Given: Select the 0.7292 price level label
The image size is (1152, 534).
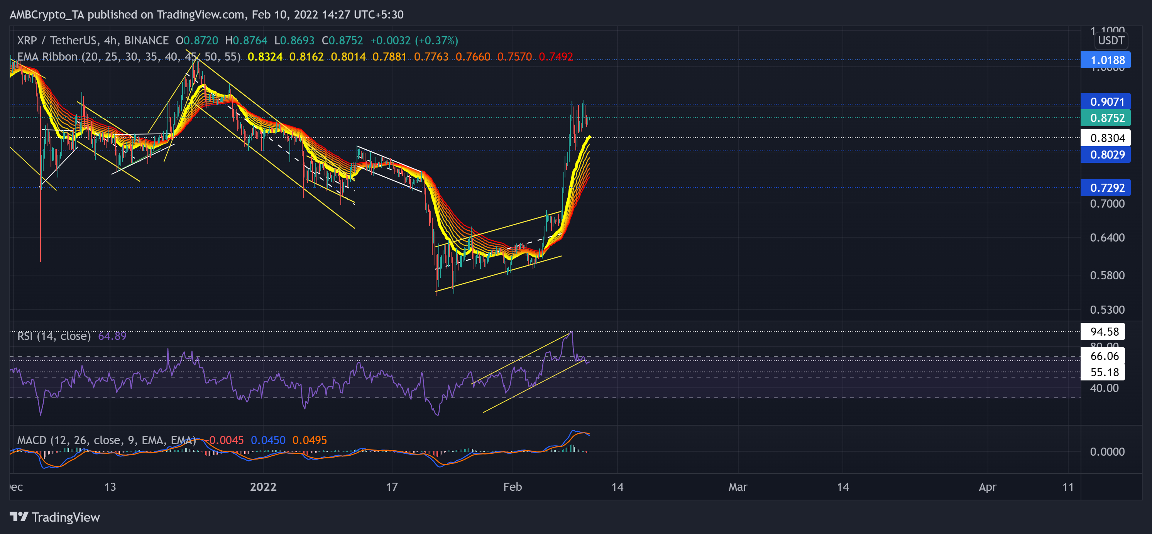Looking at the screenshot, I should pyautogui.click(x=1105, y=188).
